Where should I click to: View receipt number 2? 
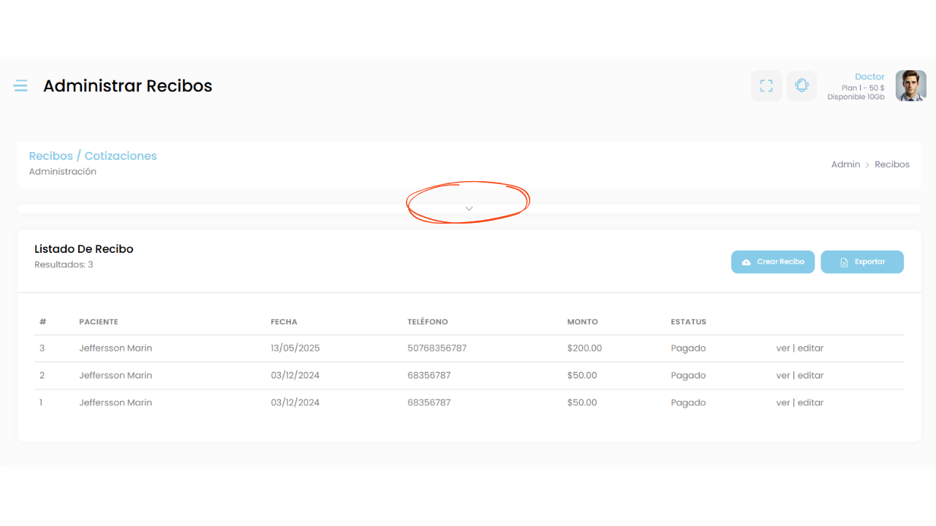pyautogui.click(x=782, y=376)
